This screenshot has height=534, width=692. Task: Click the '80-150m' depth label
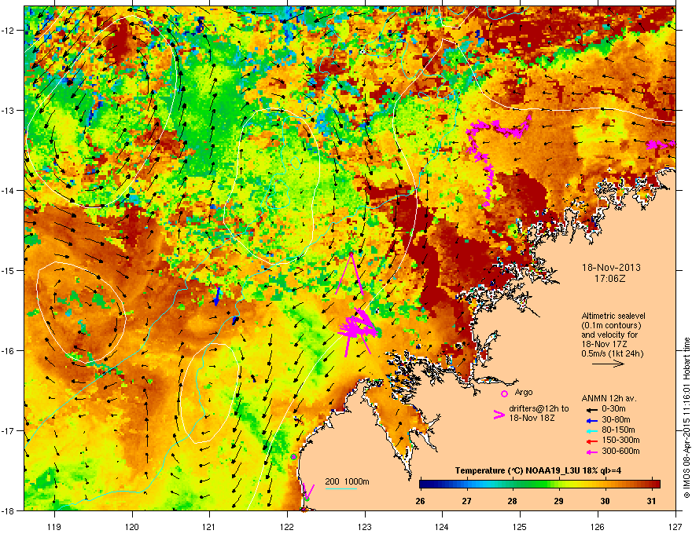click(618, 430)
